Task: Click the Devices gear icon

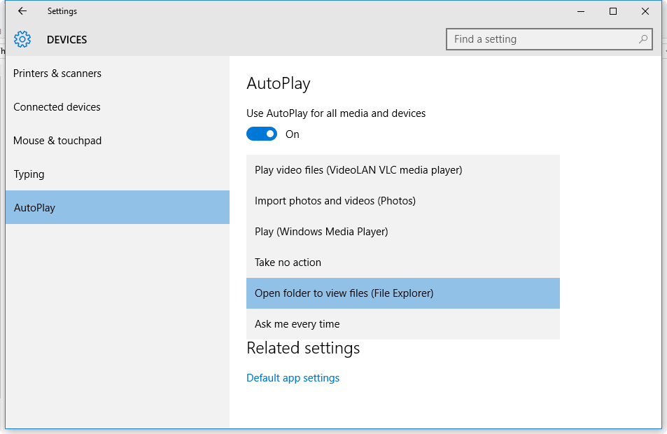Action: (22, 39)
